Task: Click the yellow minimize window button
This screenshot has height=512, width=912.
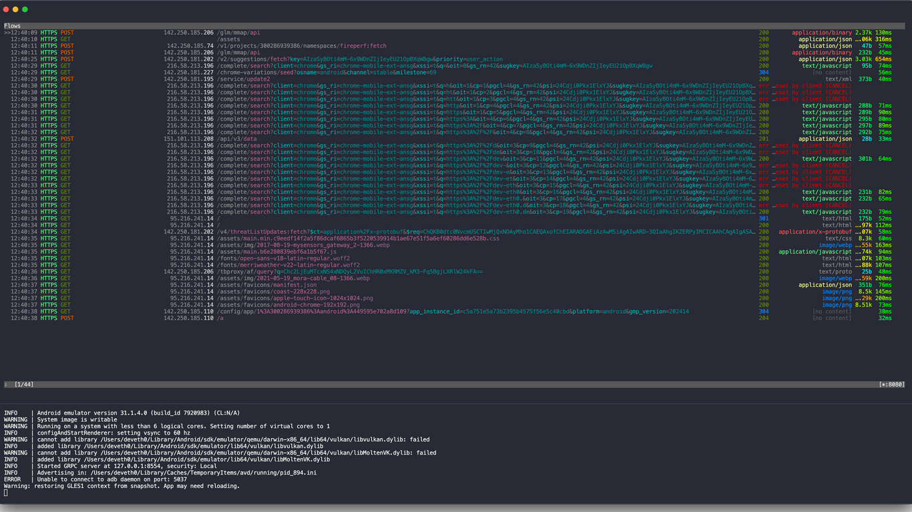Action: tap(15, 9)
